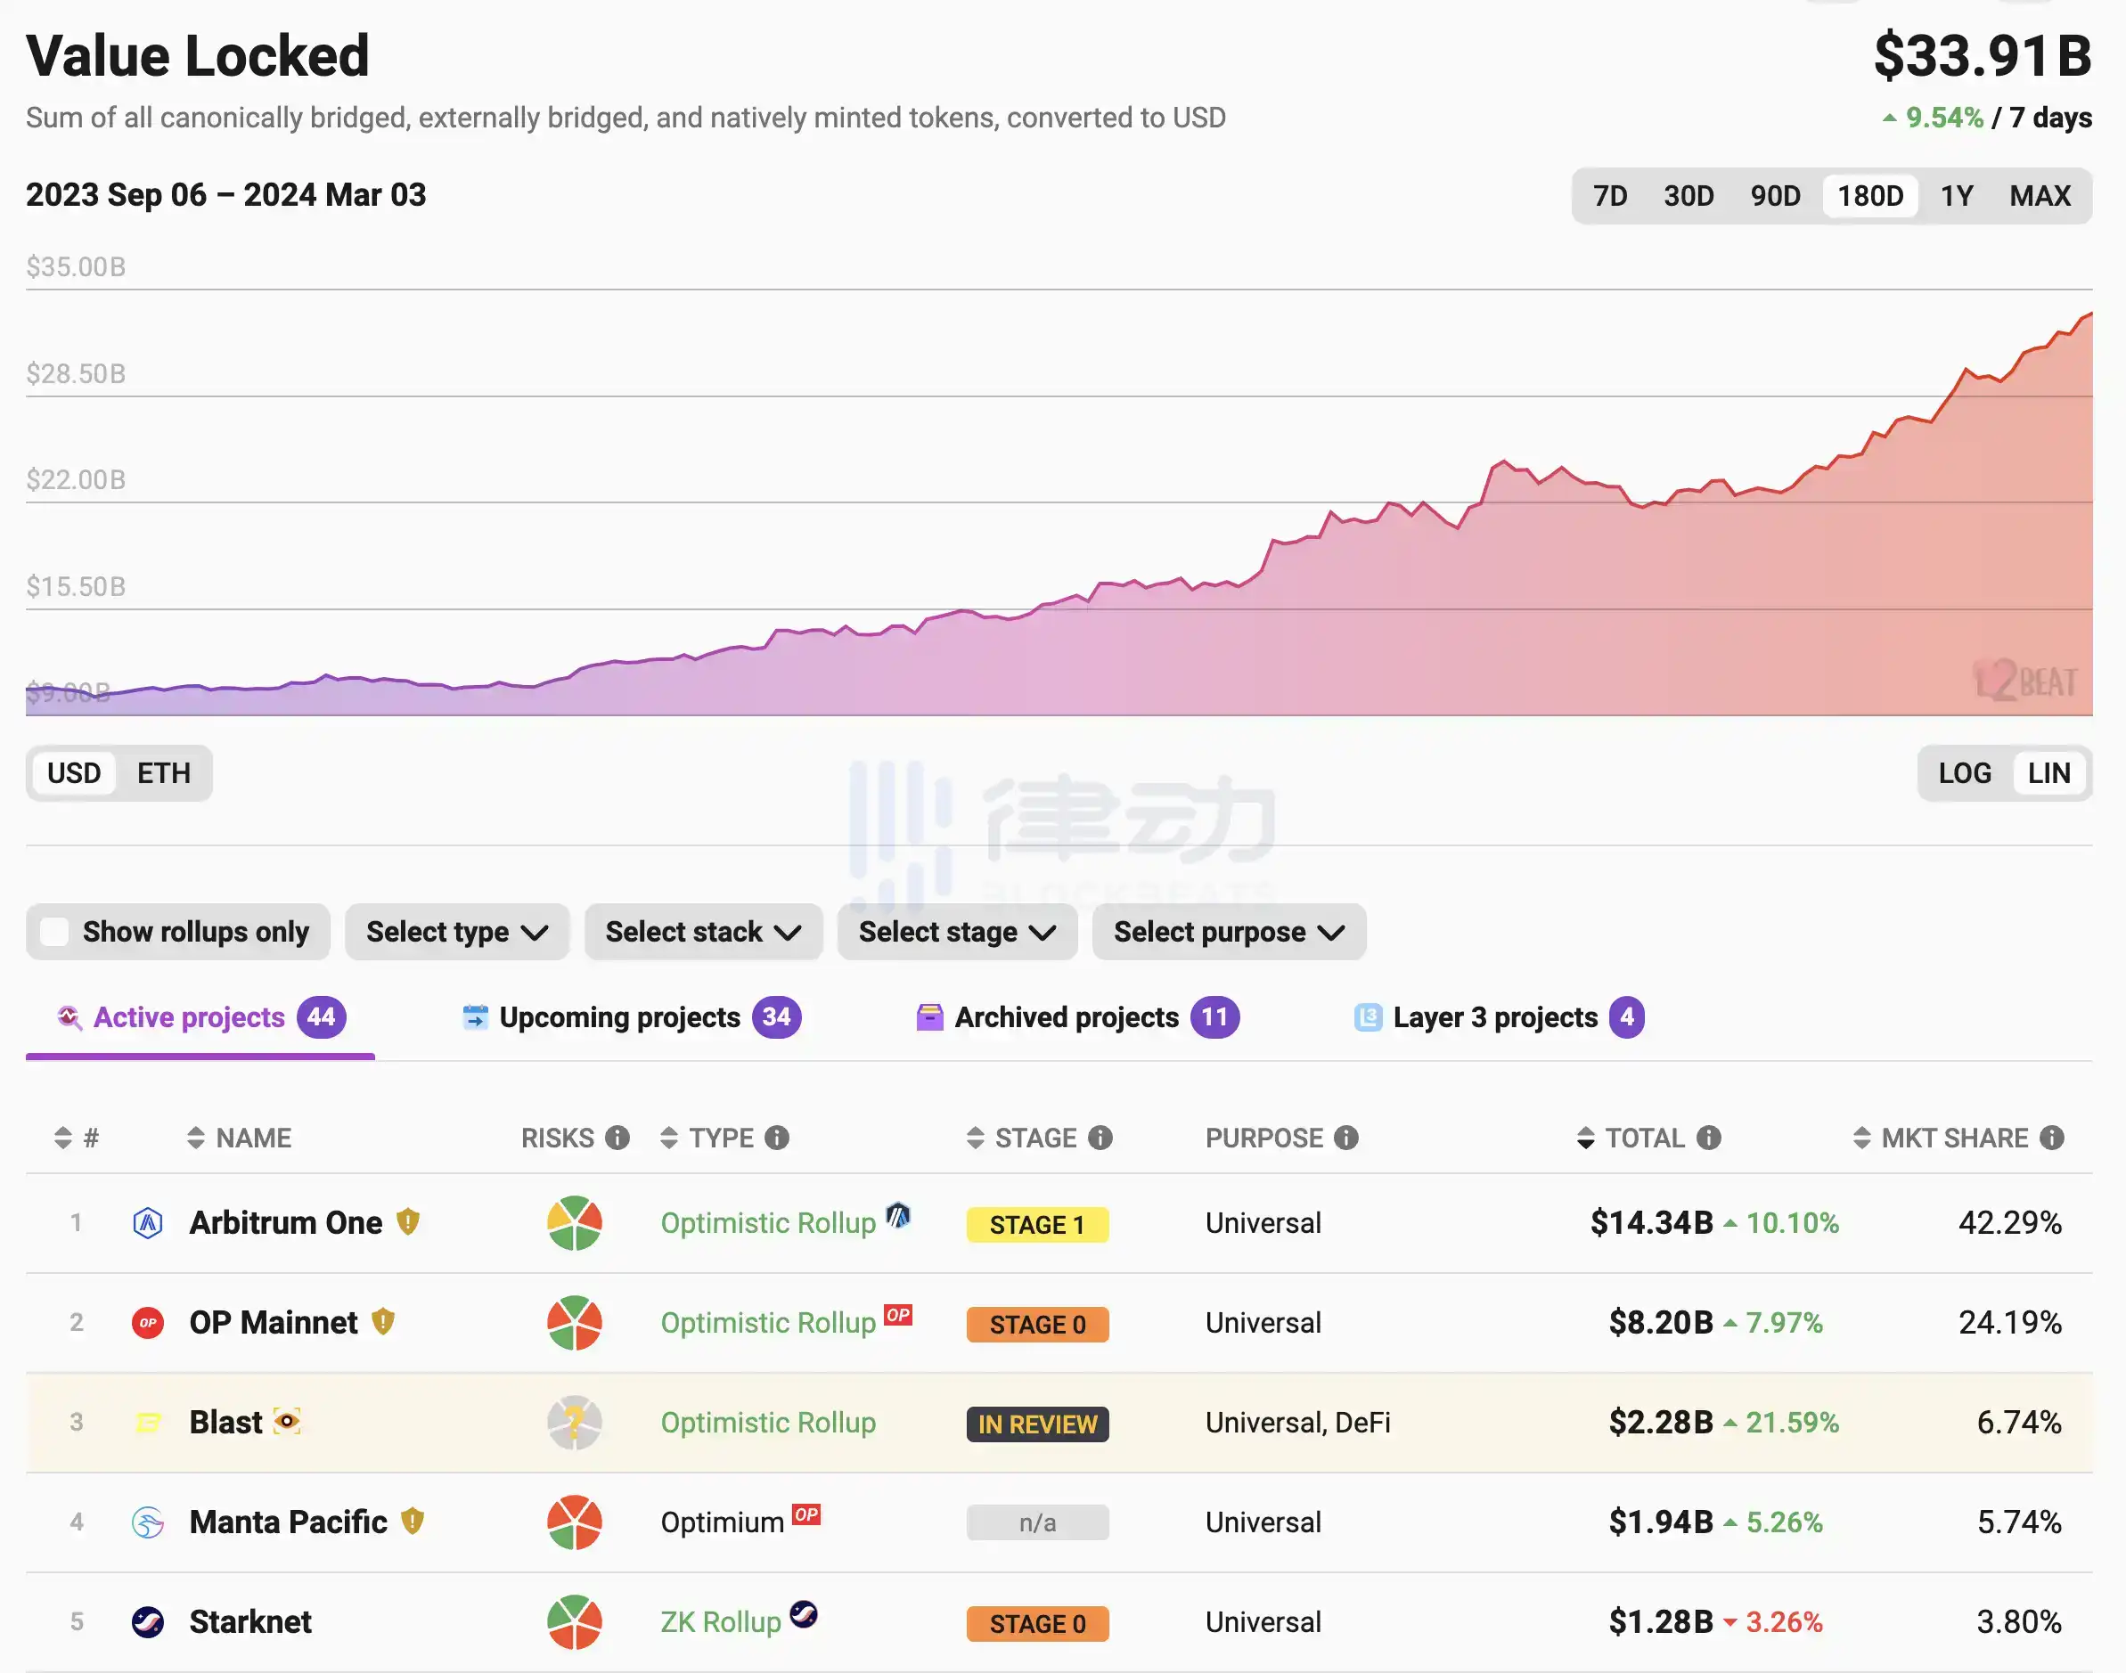Switch chart currency to ETH
Image resolution: width=2126 pixels, height=1673 pixels.
(164, 773)
